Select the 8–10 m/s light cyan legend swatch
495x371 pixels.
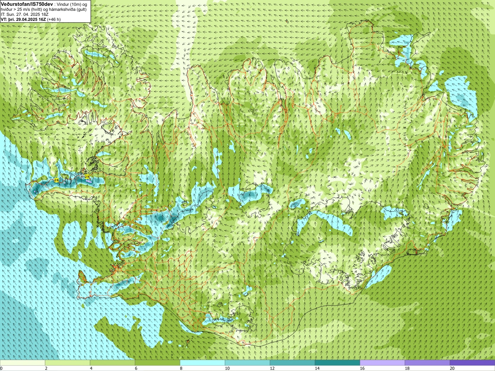202,363
